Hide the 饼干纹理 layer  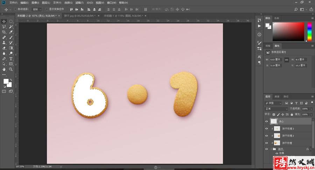[x=267, y=143]
